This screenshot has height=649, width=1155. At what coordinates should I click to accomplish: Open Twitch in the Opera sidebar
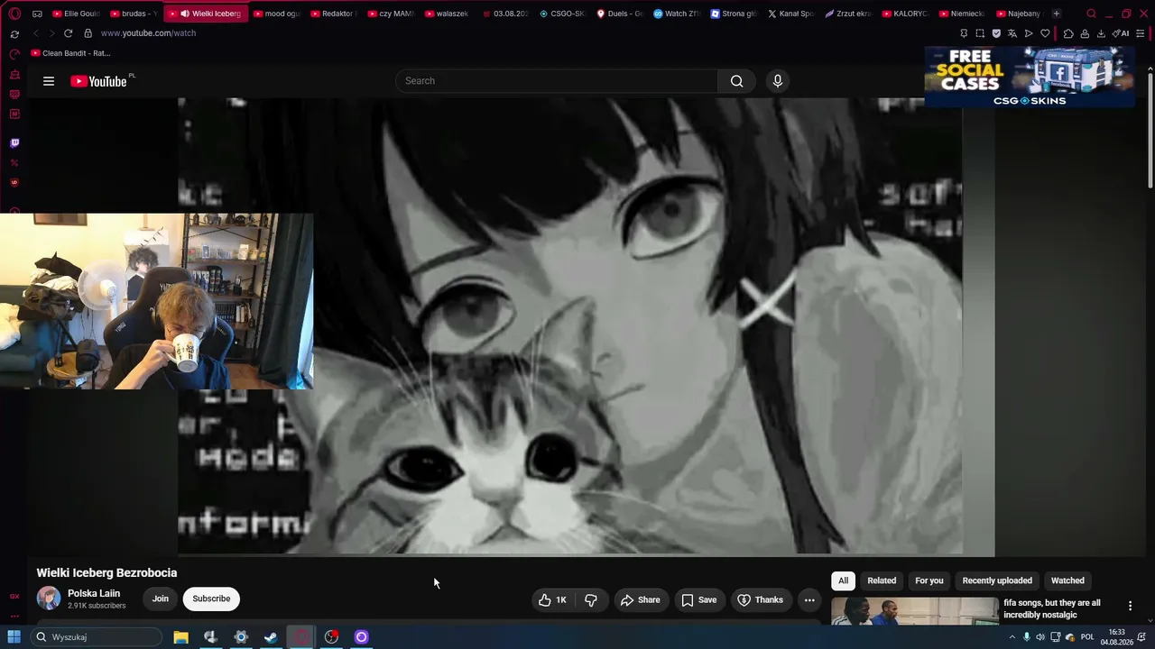14,143
